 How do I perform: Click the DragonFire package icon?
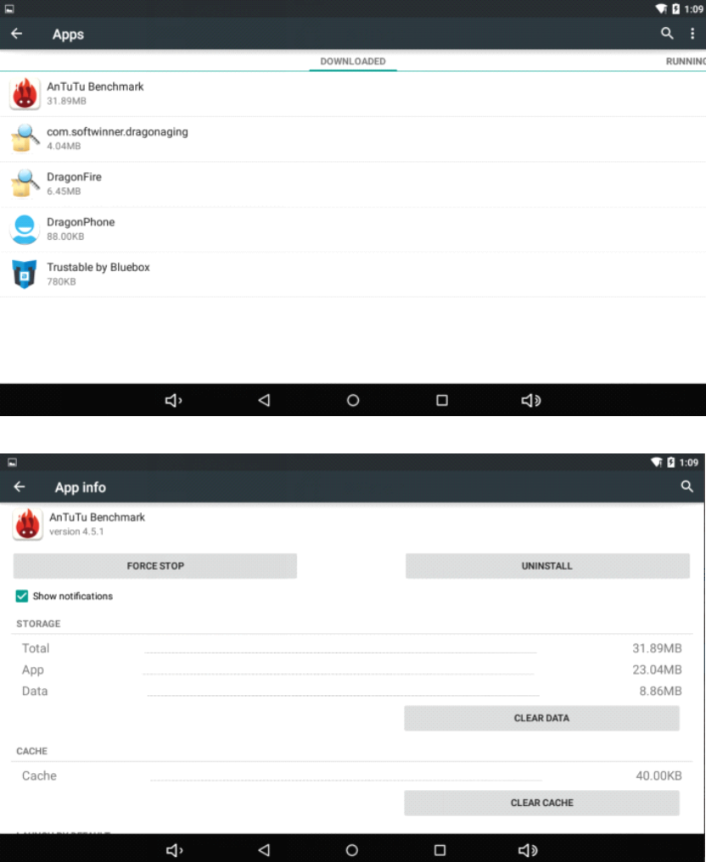25,184
